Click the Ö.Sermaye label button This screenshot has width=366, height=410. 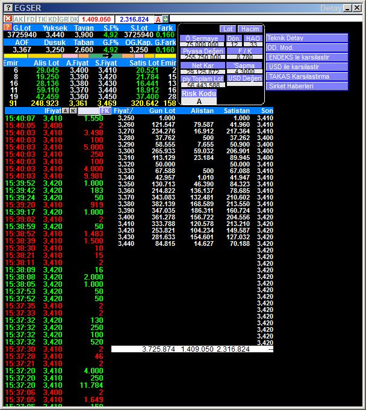click(202, 38)
